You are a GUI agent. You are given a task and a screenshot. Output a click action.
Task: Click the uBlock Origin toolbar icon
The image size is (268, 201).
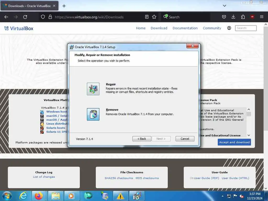click(252, 17)
